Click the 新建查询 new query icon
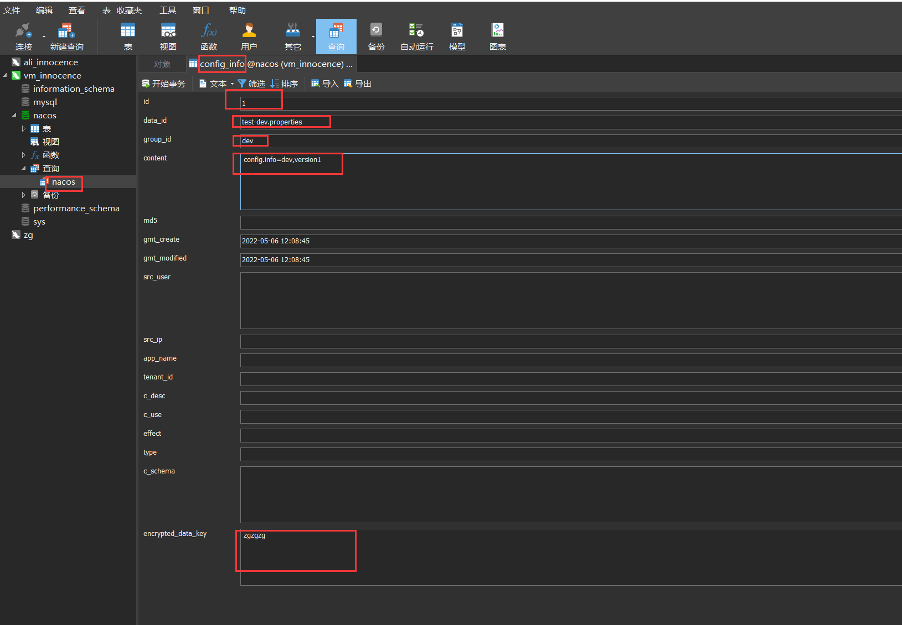 [66, 37]
